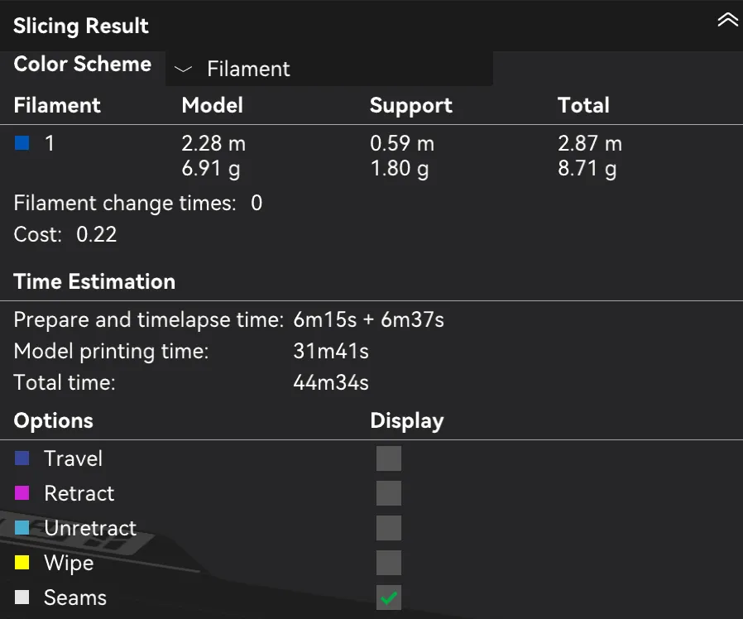Enable the Unretract display checkbox
743x619 pixels.
[389, 528]
